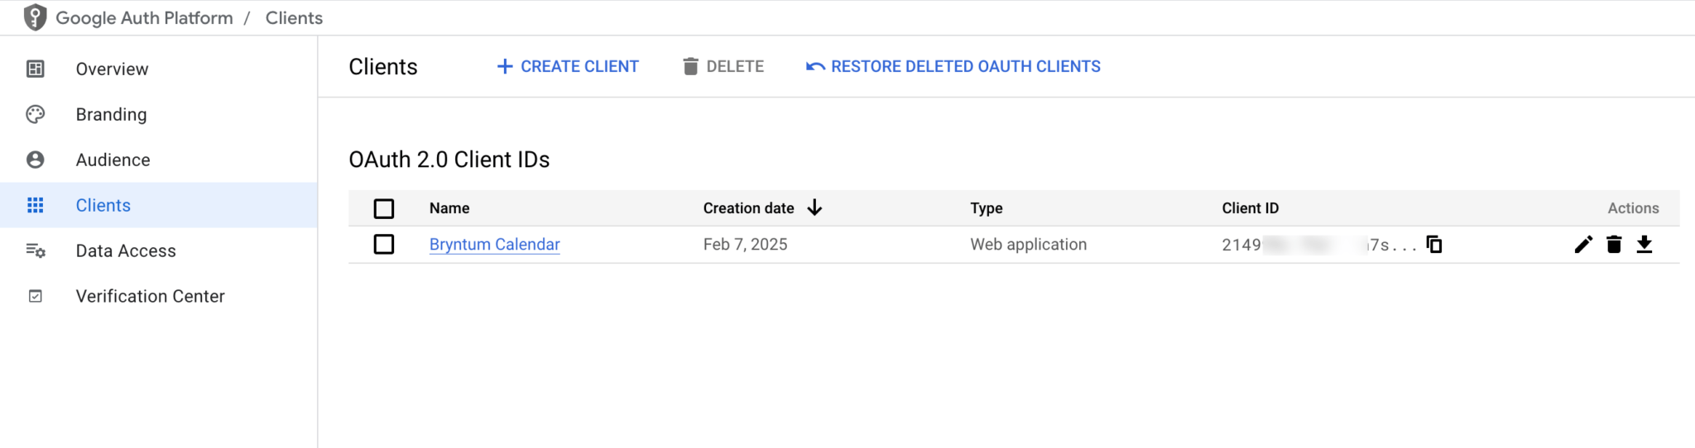Click the Name column header
The image size is (1695, 448).
click(449, 208)
